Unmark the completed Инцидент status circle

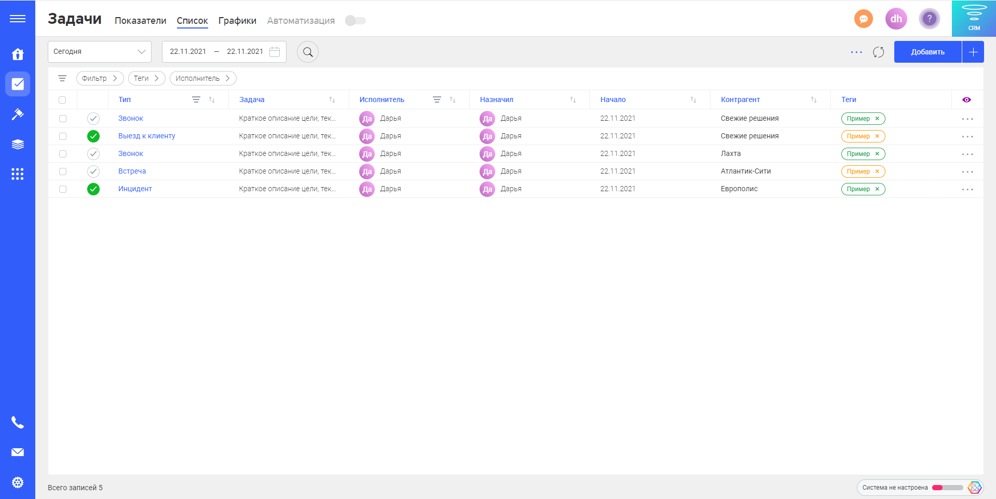click(93, 189)
